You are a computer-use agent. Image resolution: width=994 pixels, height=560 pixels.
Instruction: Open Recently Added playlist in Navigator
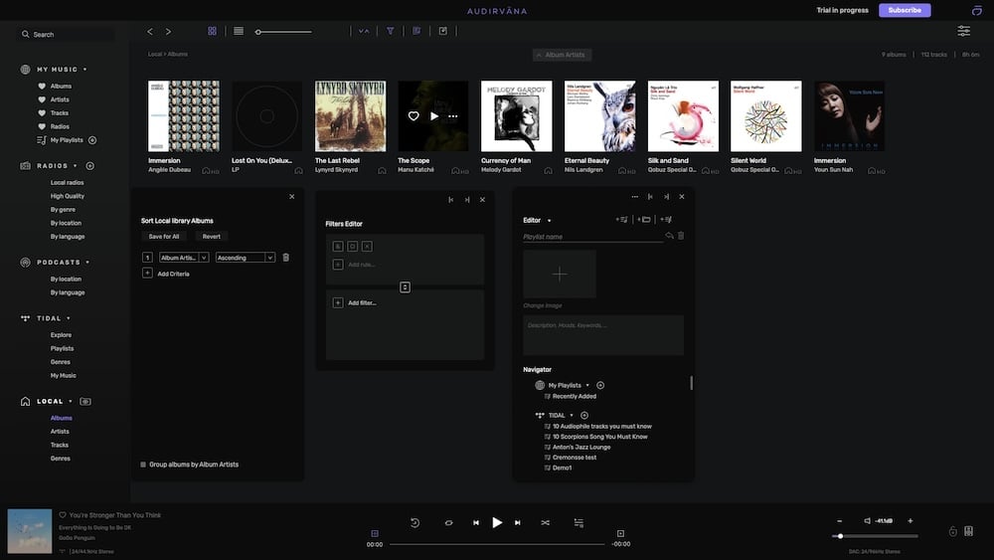(x=575, y=396)
